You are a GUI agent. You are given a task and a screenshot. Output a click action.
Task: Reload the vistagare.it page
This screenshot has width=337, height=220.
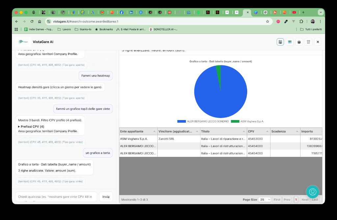click(32, 21)
